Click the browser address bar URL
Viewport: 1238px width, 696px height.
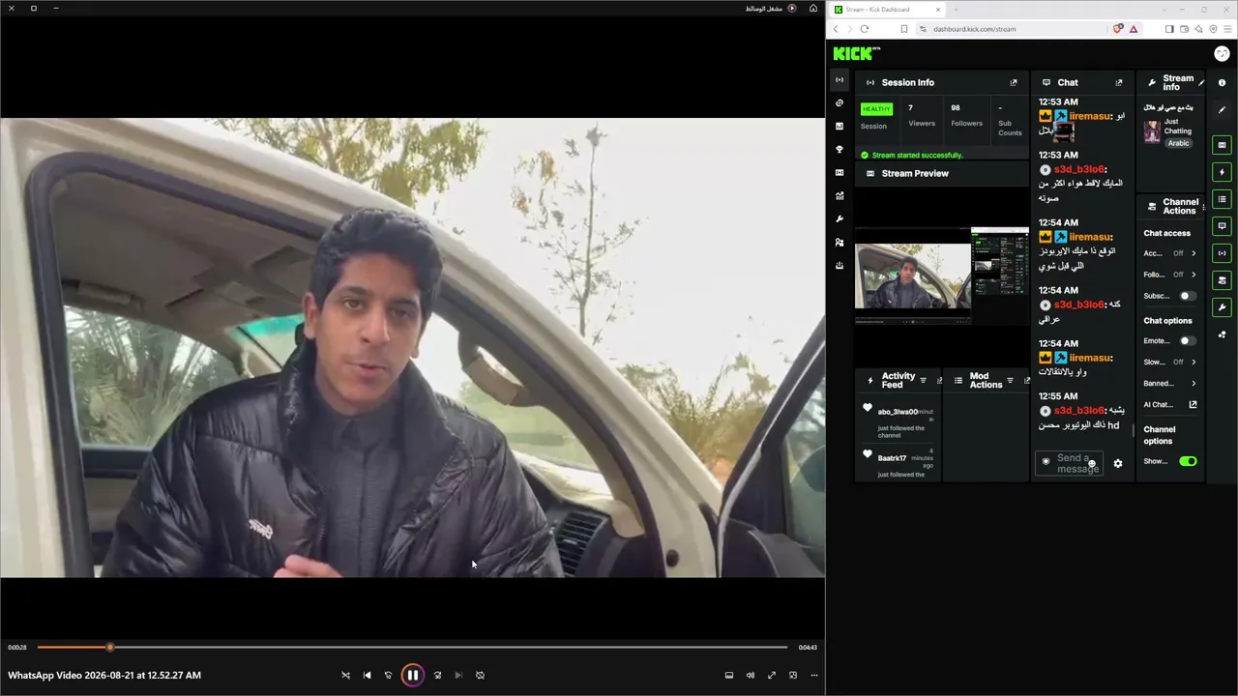point(974,29)
